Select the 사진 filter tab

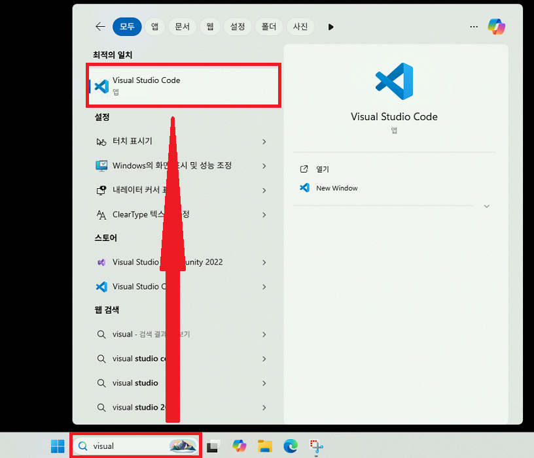300,27
